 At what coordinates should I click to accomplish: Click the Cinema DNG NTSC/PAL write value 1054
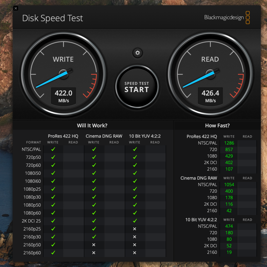(x=229, y=184)
